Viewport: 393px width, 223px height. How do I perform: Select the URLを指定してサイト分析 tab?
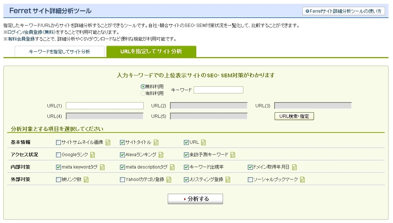point(151,52)
